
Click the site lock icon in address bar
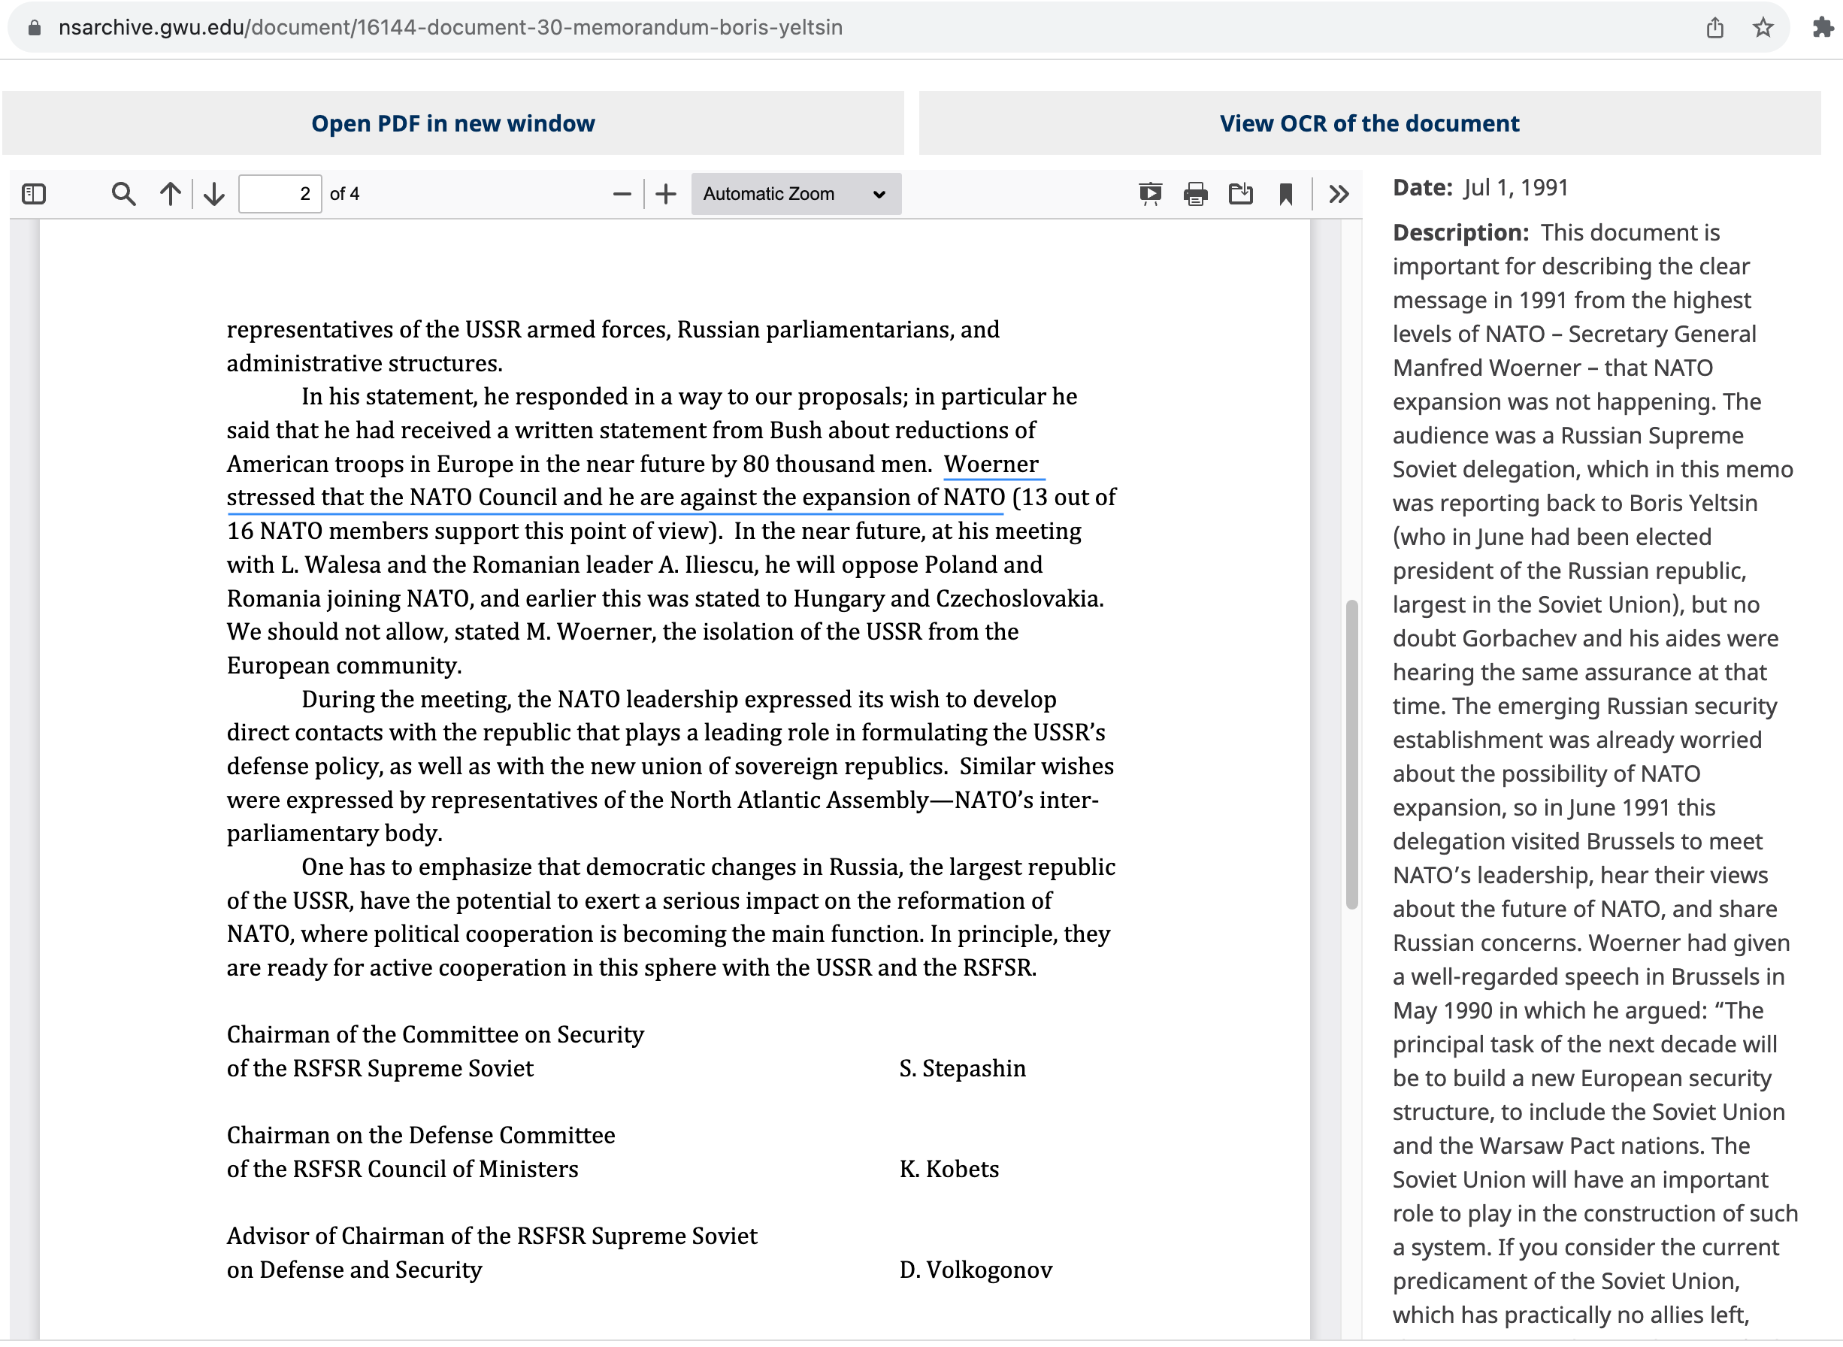tap(35, 28)
